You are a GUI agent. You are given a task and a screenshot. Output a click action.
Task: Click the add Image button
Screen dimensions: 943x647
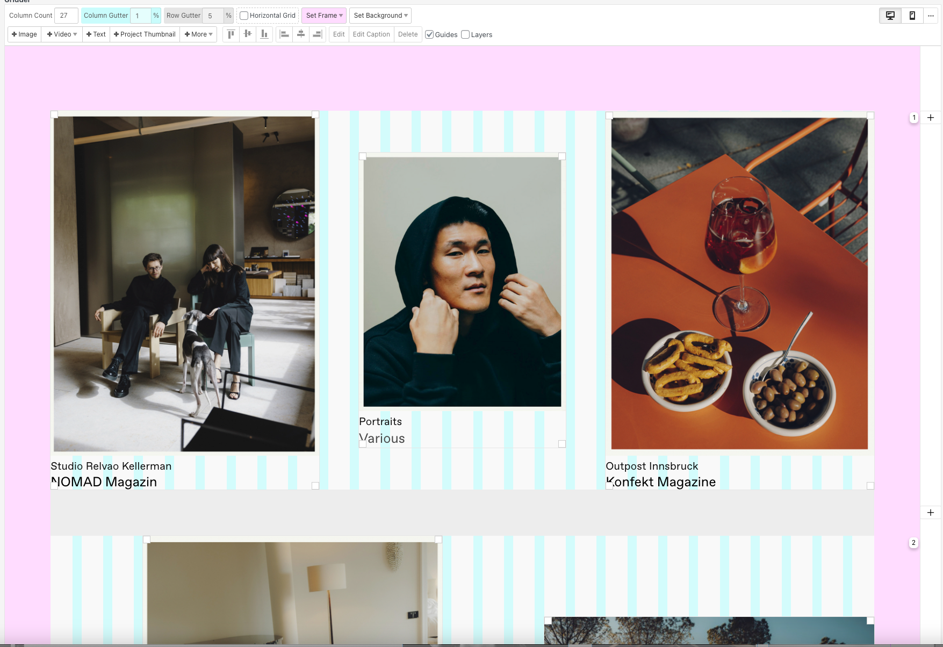[24, 34]
